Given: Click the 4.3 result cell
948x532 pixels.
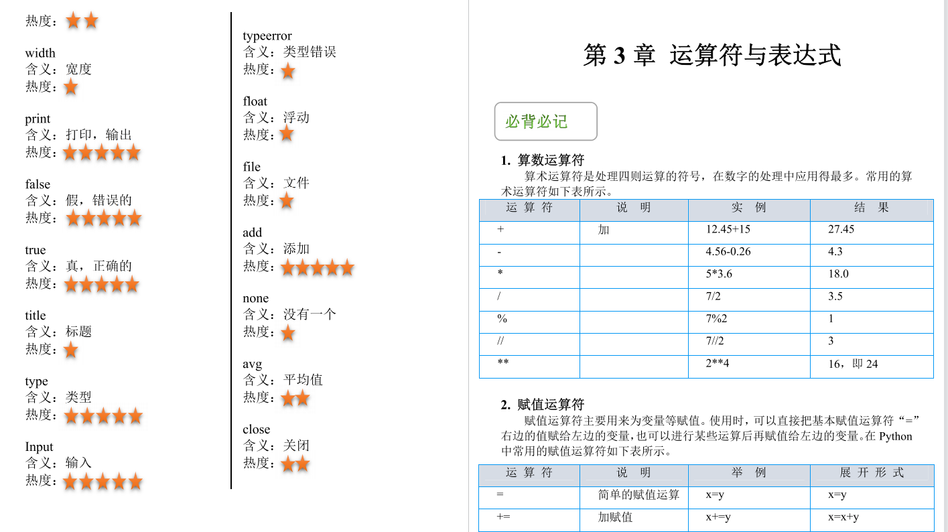Looking at the screenshot, I should pos(872,255).
